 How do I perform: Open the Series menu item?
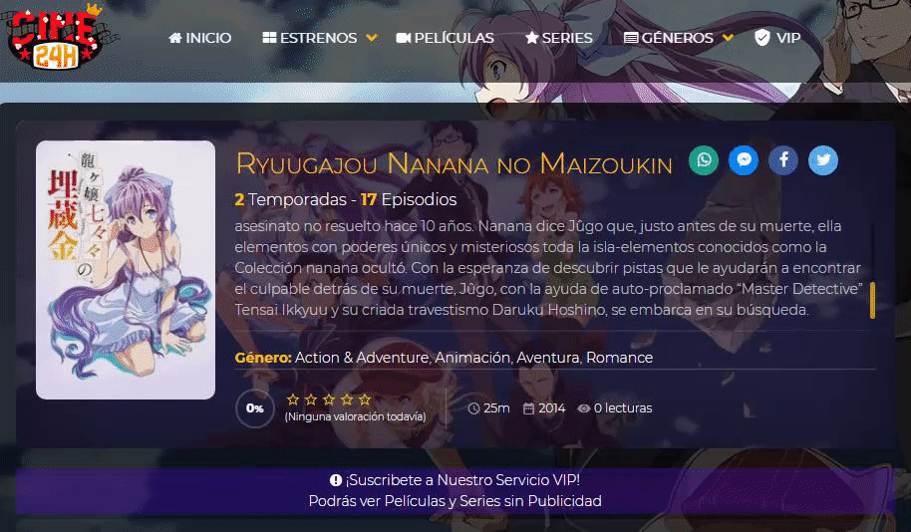tap(559, 38)
